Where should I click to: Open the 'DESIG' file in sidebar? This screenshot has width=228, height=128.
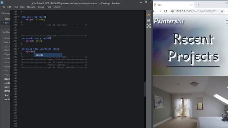7,91
